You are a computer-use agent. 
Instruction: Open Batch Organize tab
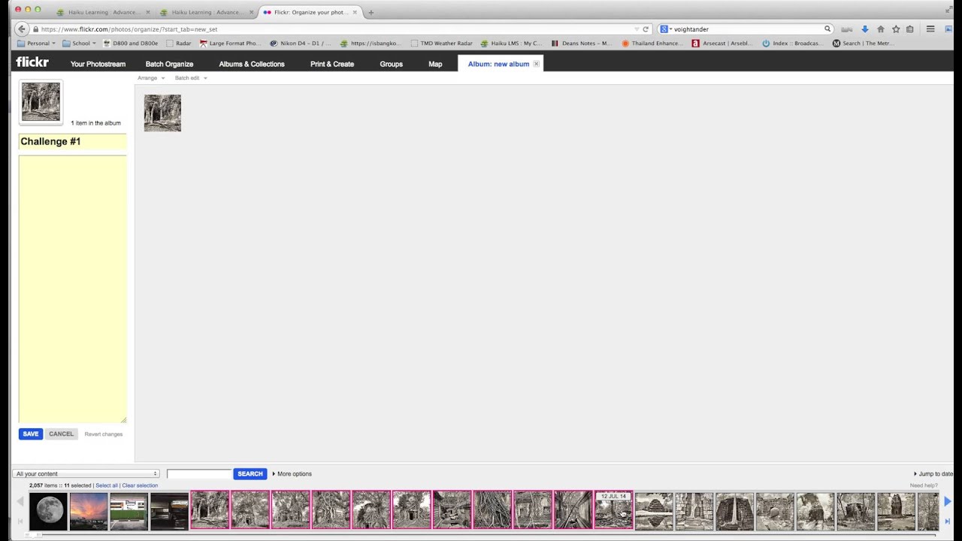click(169, 64)
